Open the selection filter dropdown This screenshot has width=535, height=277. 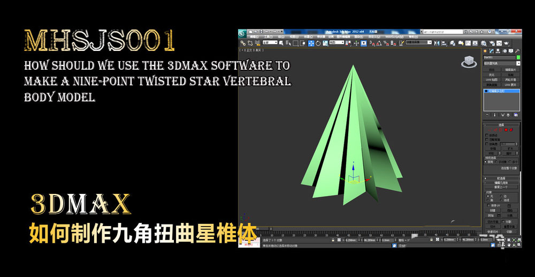pyautogui.click(x=270, y=42)
